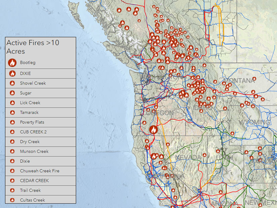Select the Poverty Flats fire listing

pyautogui.click(x=32, y=122)
